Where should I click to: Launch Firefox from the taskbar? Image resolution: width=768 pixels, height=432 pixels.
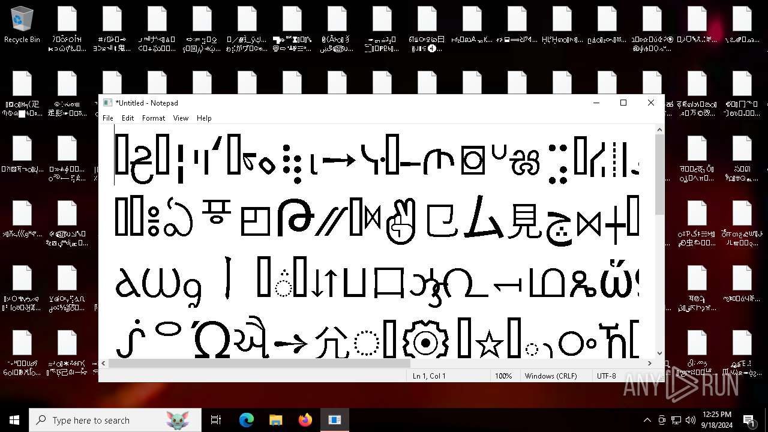point(305,420)
